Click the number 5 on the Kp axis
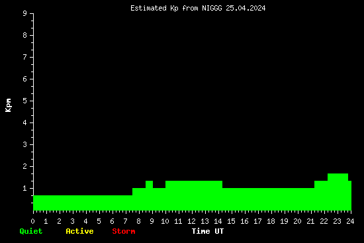 coord(25,101)
